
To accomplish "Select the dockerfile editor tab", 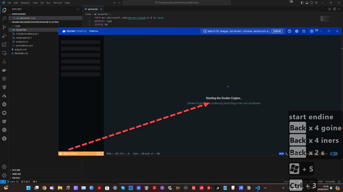I will (x=93, y=9).
